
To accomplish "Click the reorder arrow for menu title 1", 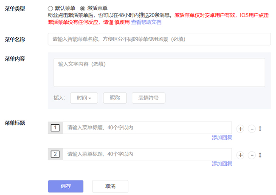I will click(260, 129).
